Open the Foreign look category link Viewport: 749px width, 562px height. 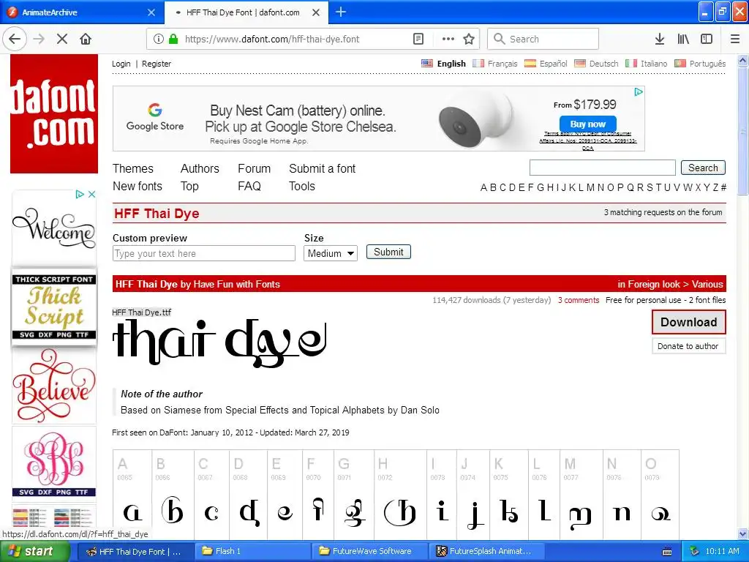(x=654, y=284)
